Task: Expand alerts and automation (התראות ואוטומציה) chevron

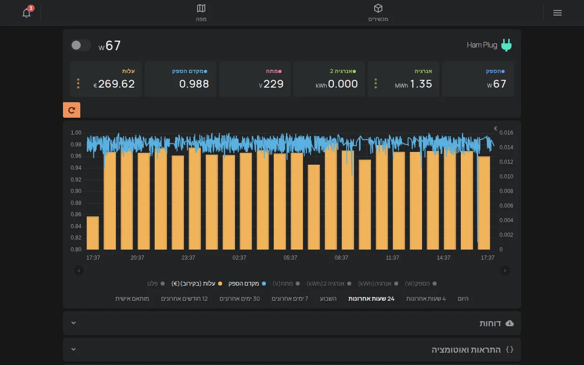Action: point(73,349)
